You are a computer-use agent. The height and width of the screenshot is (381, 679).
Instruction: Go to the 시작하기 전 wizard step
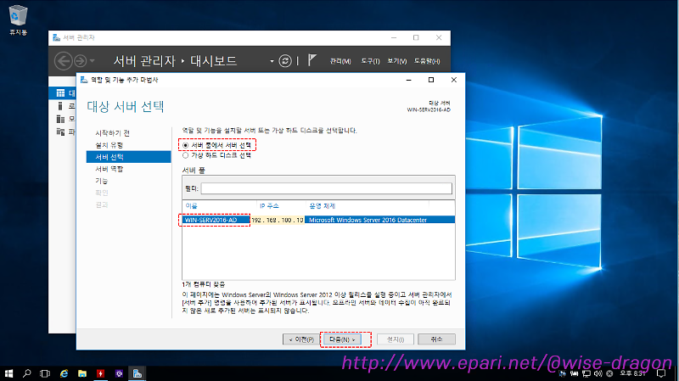pos(113,133)
